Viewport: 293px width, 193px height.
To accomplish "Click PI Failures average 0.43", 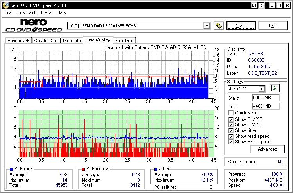I will 136,175.
